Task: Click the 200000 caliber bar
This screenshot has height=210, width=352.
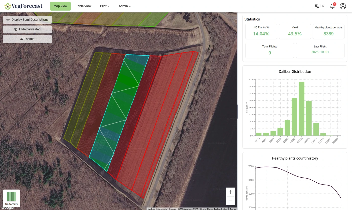Action: (x=309, y=118)
